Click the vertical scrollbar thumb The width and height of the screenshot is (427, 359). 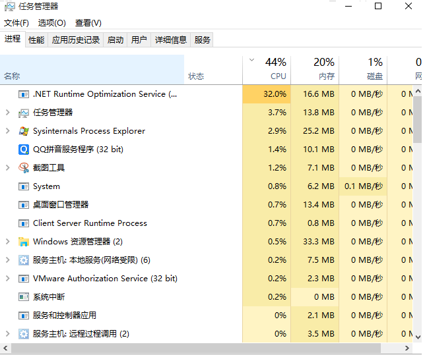pos(418,119)
